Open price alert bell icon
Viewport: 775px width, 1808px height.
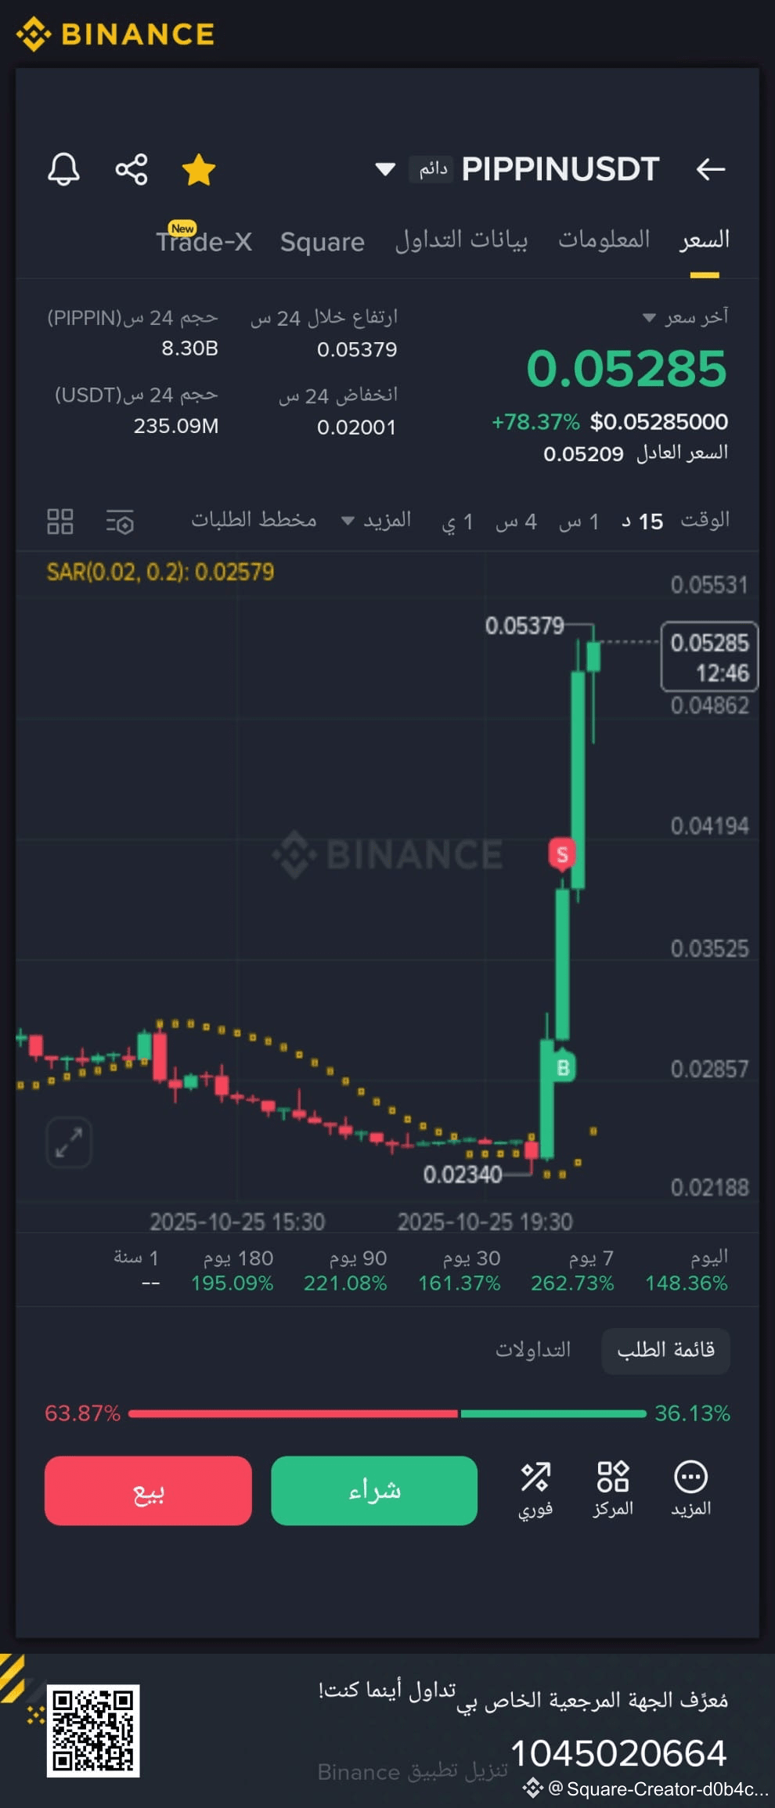click(63, 169)
